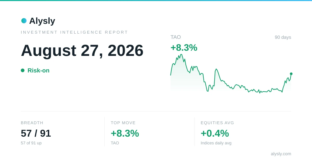The height and width of the screenshot is (163, 312).
Task: Click the BREADTH stat heading
Action: coord(32,123)
